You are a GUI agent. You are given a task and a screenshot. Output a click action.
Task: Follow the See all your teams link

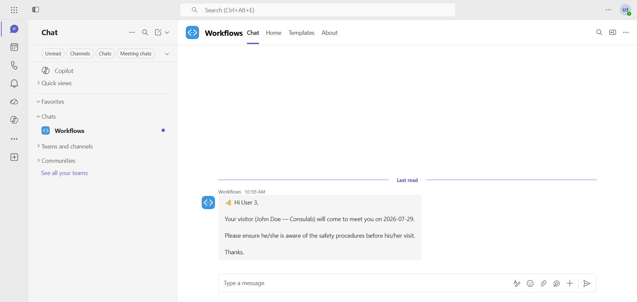tap(64, 173)
